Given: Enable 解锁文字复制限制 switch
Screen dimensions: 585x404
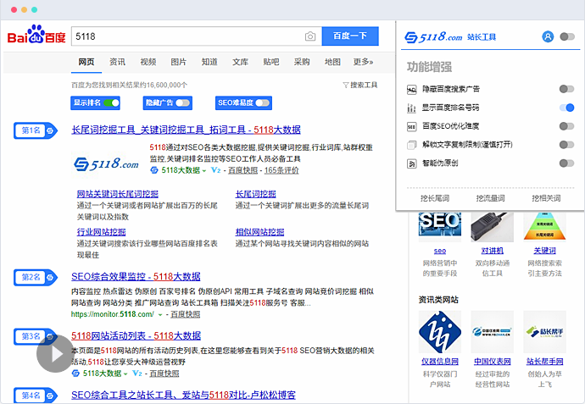Looking at the screenshot, I should pos(566,144).
